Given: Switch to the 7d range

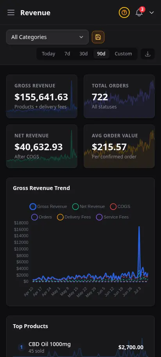Looking at the screenshot, I should (67, 54).
